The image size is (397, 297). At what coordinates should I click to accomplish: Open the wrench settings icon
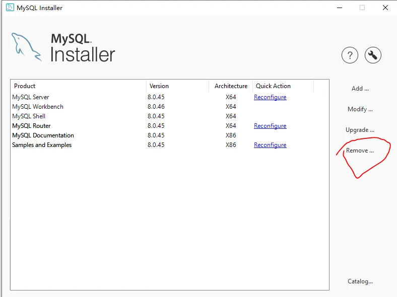click(373, 55)
